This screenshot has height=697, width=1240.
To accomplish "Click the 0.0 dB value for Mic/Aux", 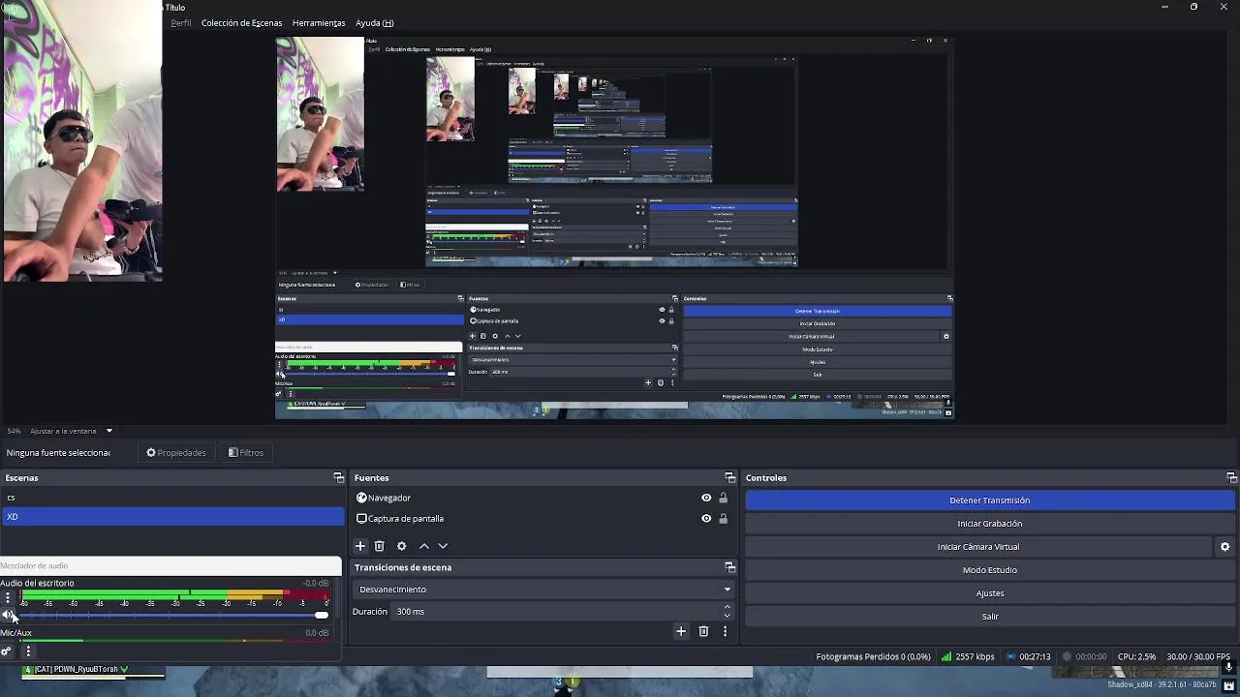I will [x=317, y=633].
